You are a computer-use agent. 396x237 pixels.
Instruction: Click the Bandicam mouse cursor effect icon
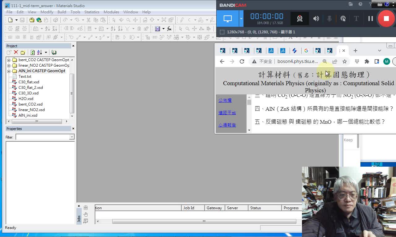343,19
